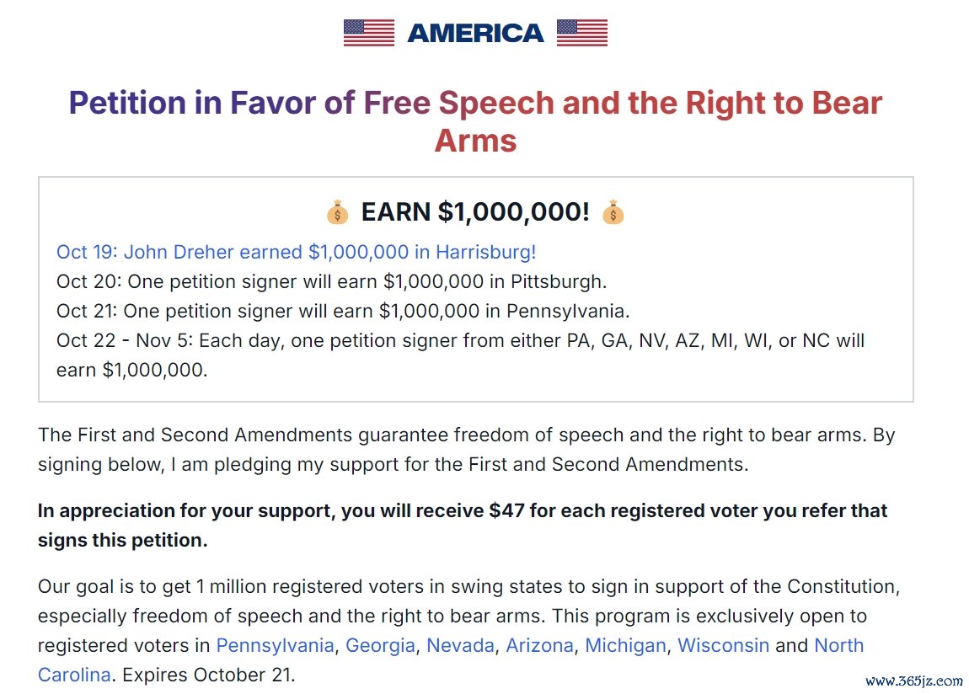The width and height of the screenshot is (969, 694).
Task: Click the Oct 21 Pennsylvania line
Action: click(343, 311)
